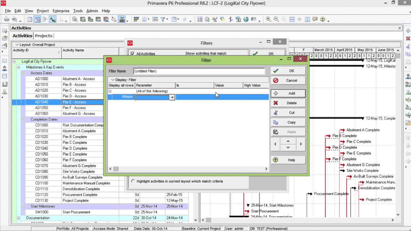Click the green scissors icon on right sidebar
This screenshot has height=231, width=411.
click(408, 46)
